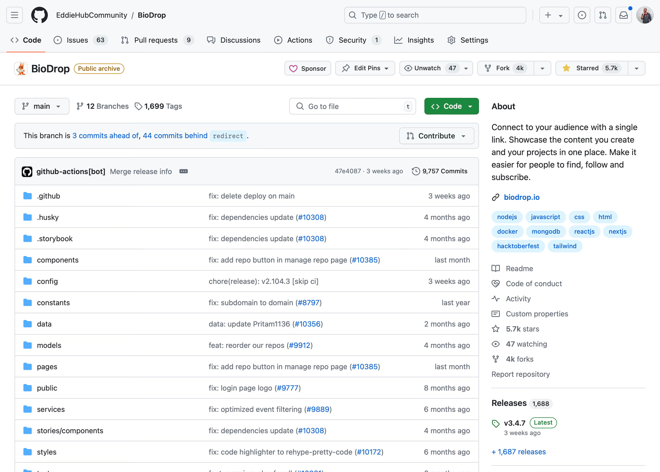The width and height of the screenshot is (660, 472).
Task: Click the heart Sponsor button
Action: point(308,68)
